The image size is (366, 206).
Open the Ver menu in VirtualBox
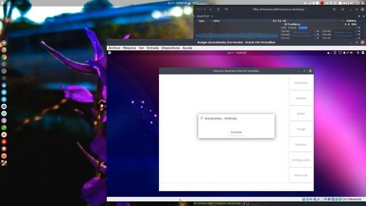141,48
